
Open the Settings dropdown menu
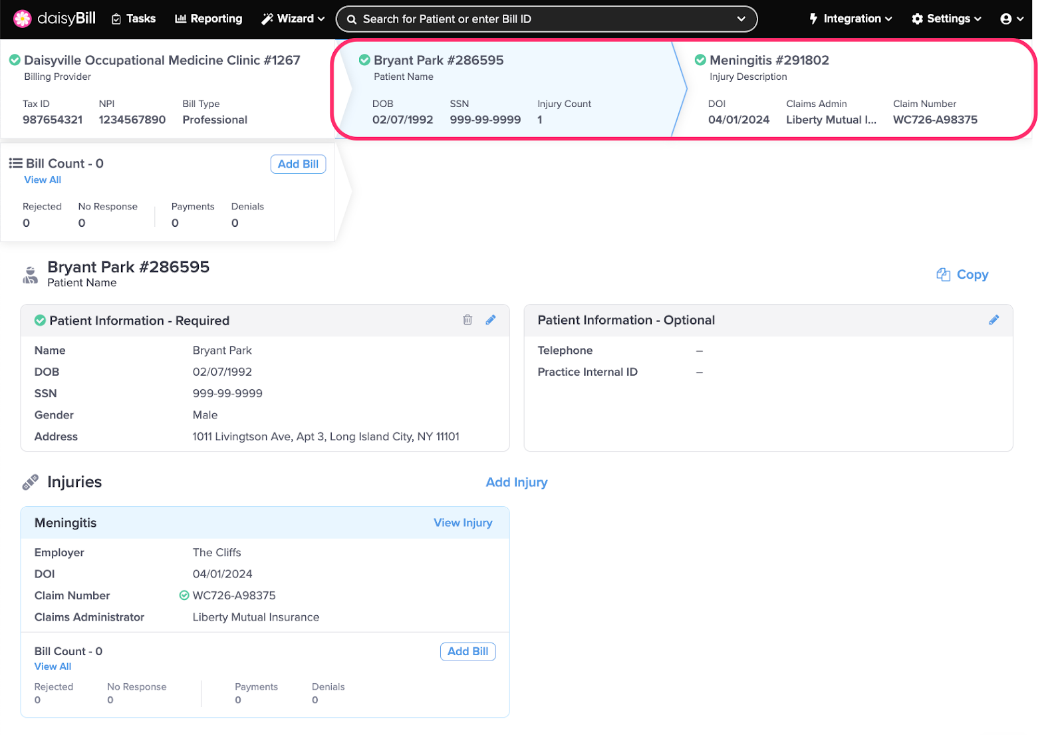tap(946, 19)
